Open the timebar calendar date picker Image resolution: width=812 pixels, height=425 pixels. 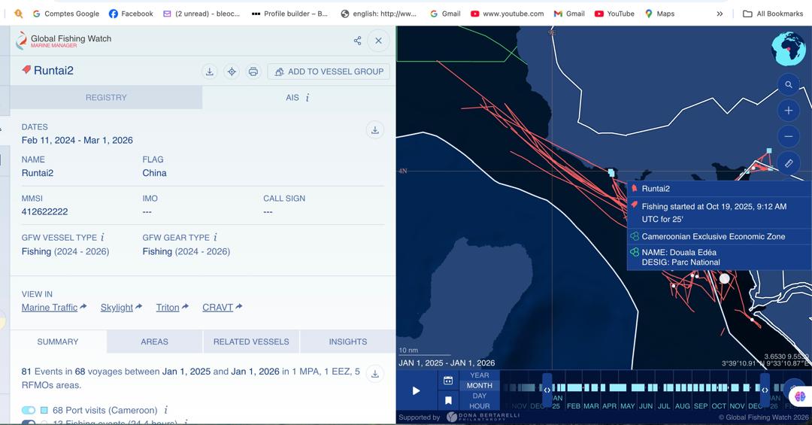pyautogui.click(x=448, y=381)
